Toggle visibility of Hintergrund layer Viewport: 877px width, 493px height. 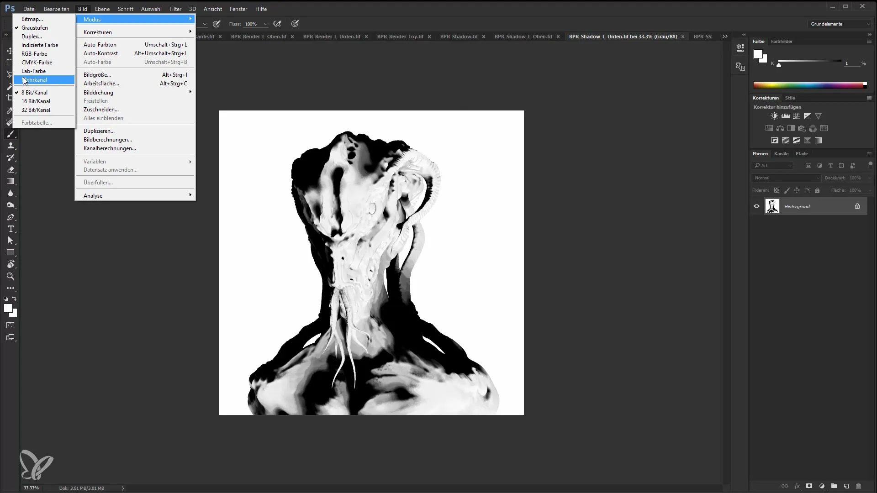[757, 206]
